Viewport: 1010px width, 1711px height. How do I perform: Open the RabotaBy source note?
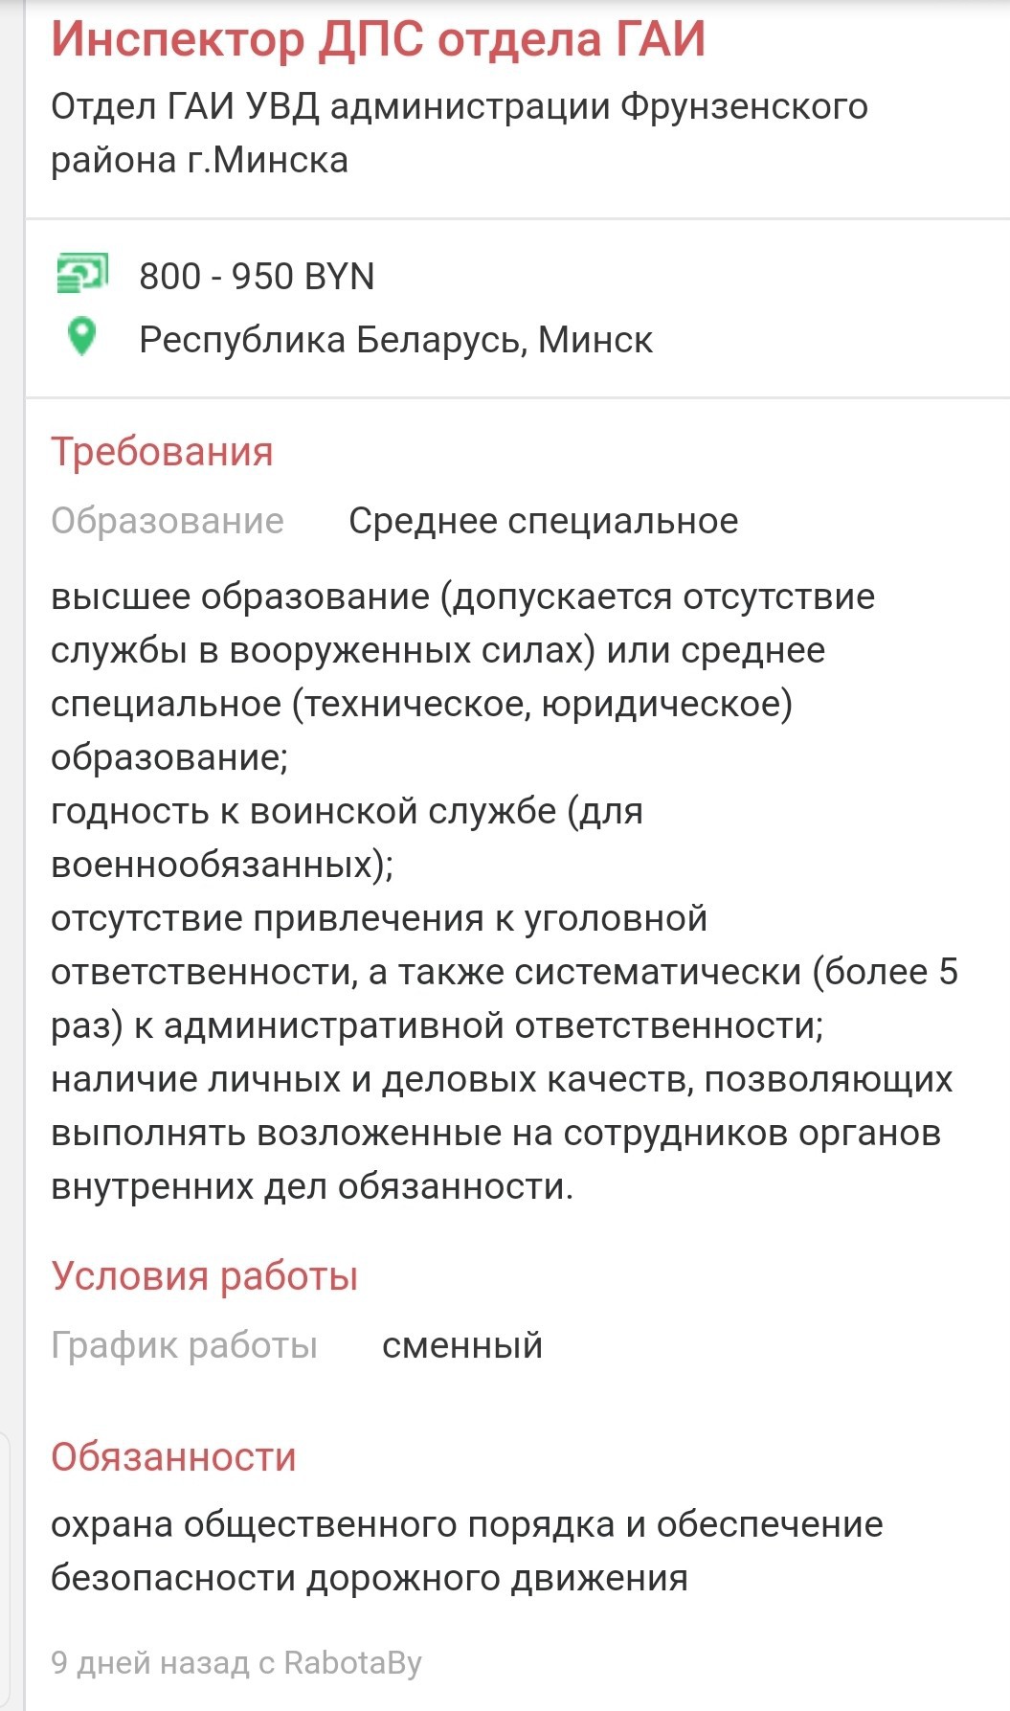[x=236, y=1663]
